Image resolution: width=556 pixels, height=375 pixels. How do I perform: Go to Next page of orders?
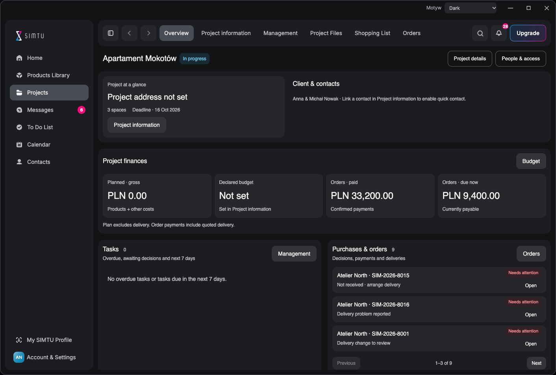[536, 363]
